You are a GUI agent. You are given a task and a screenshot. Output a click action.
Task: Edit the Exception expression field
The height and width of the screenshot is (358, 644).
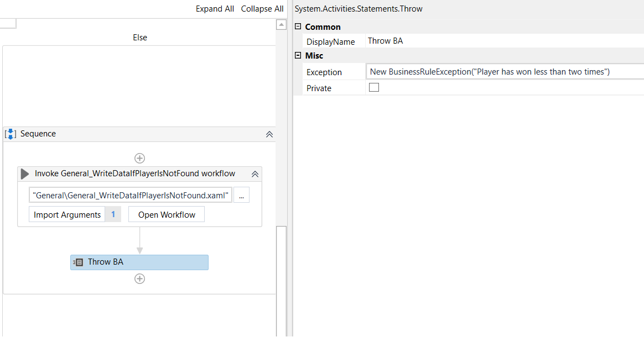(x=498, y=72)
